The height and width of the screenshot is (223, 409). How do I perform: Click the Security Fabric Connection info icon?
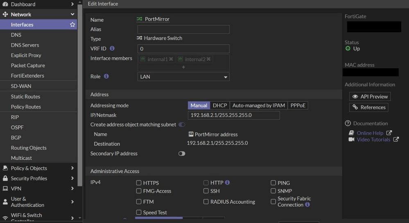[x=307, y=205]
